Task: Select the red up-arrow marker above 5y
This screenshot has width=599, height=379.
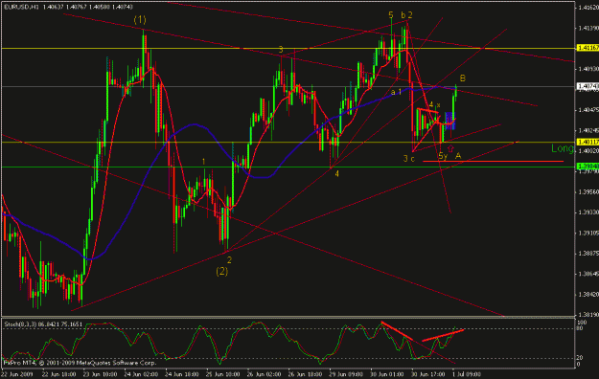Action: pos(450,149)
